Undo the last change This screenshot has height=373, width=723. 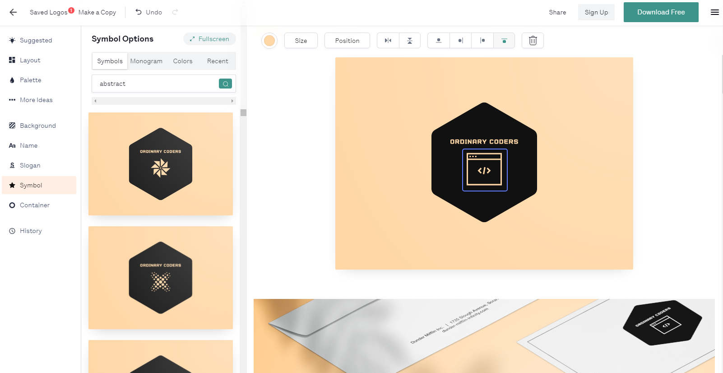(x=148, y=12)
